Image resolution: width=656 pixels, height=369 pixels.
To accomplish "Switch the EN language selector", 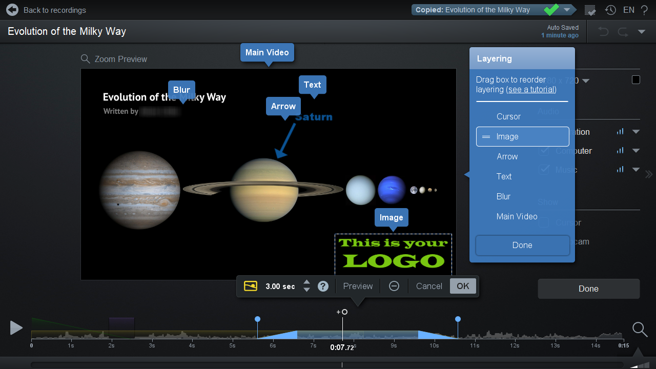I will (x=629, y=10).
